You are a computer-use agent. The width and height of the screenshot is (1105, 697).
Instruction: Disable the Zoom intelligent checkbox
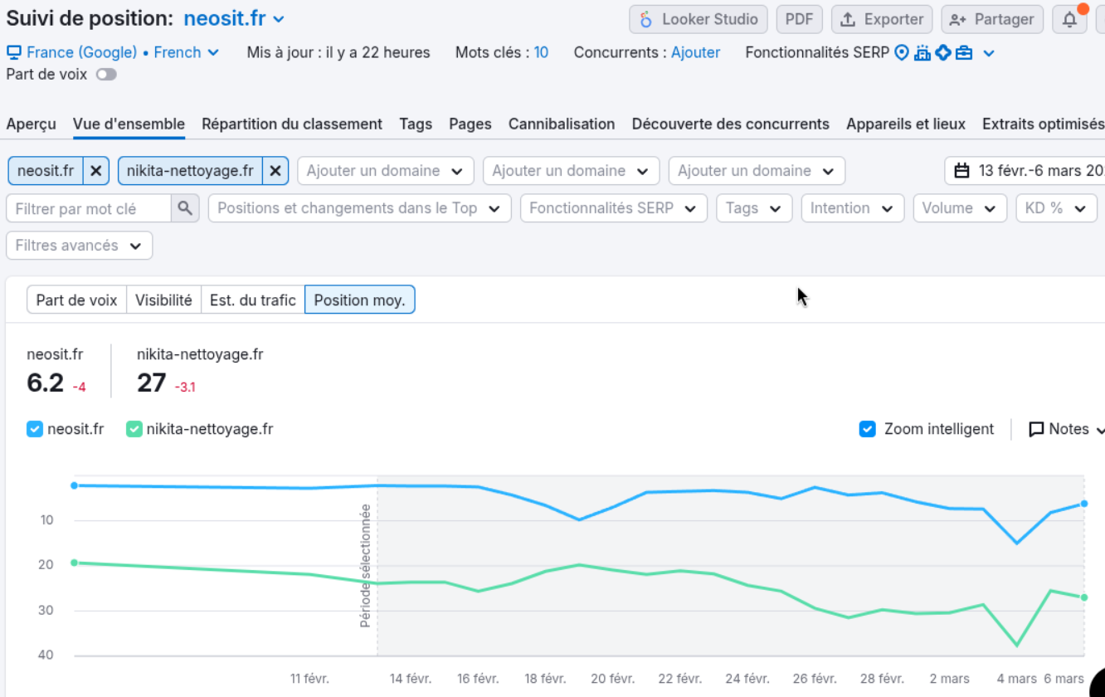coord(867,429)
